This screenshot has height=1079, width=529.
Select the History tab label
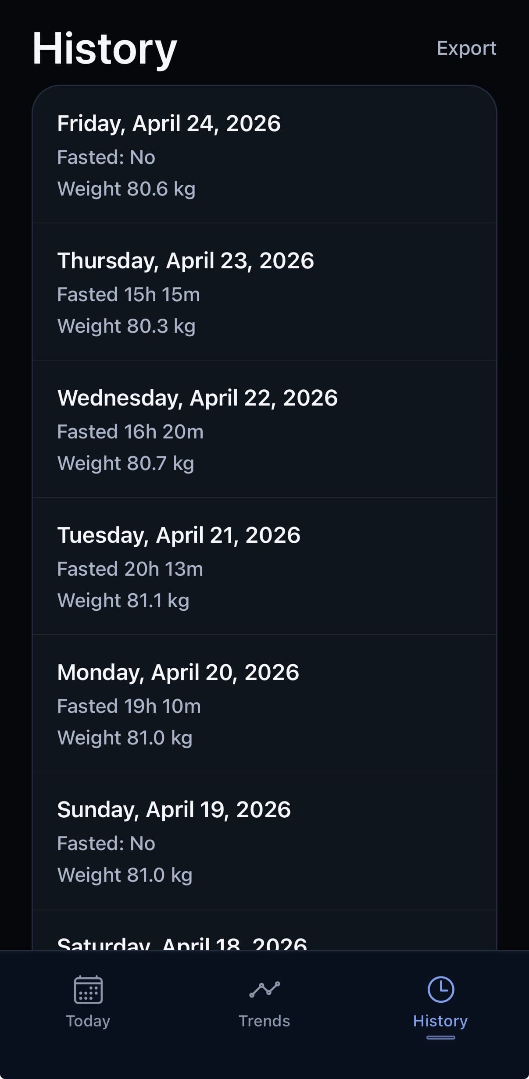pos(440,1021)
